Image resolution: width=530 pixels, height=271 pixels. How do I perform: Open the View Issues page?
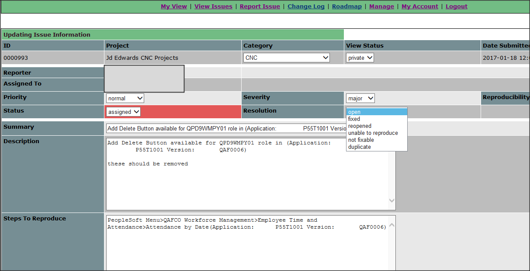pyautogui.click(x=213, y=6)
